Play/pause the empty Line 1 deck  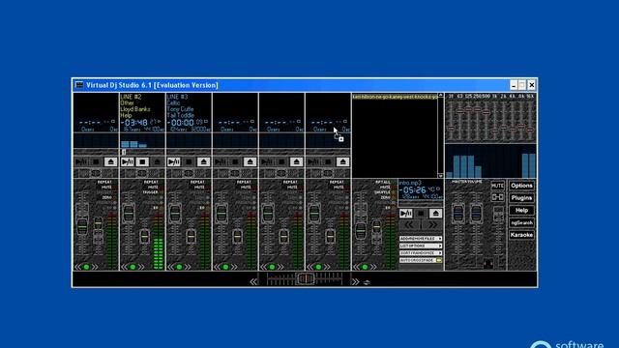coord(81,161)
